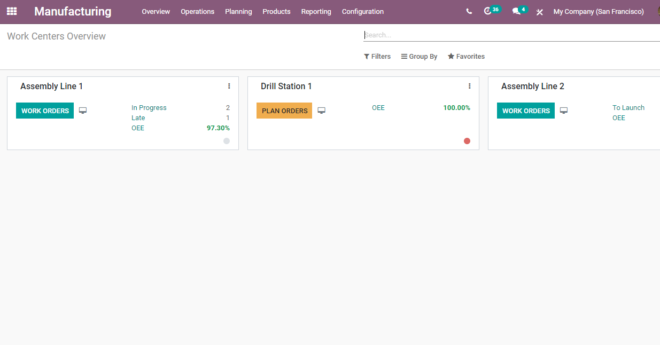The image size is (660, 345).
Task: Click Work Orders button on Assembly Line 1
Action: point(45,111)
